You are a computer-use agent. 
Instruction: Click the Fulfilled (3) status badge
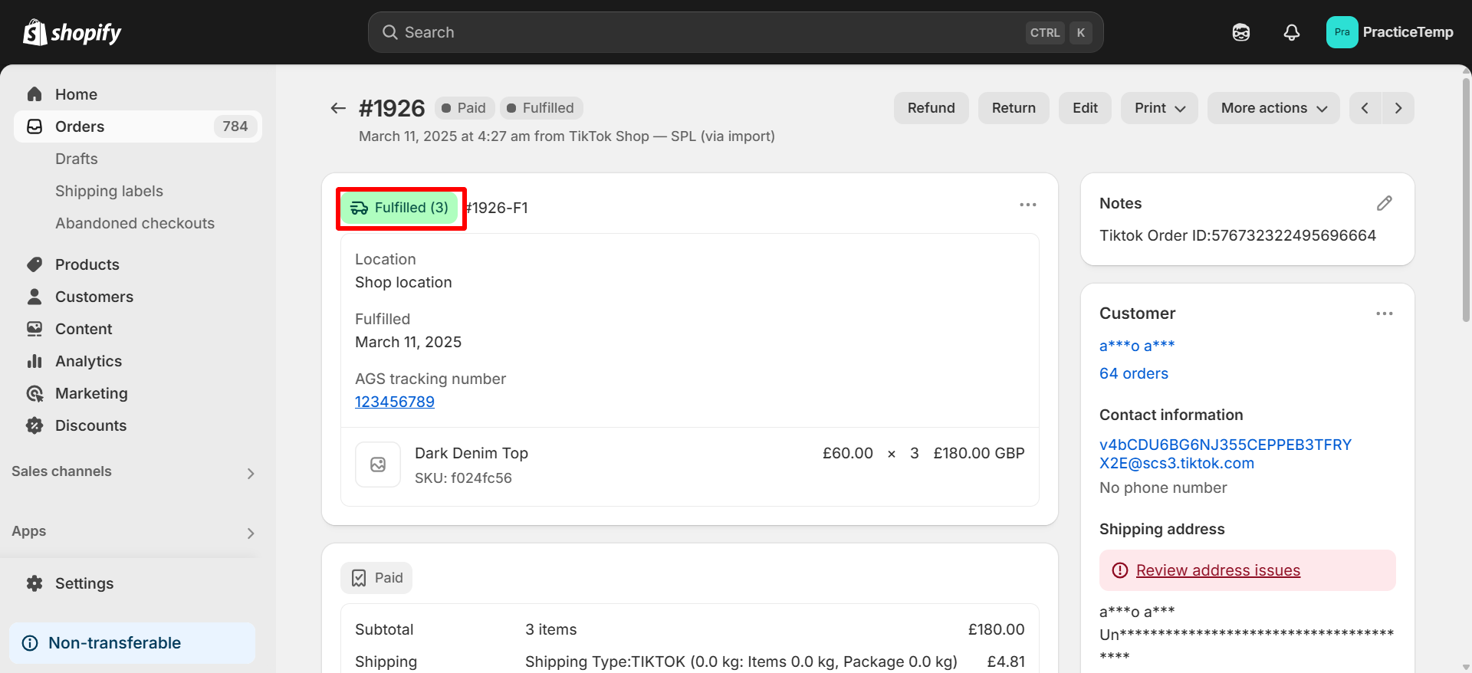400,208
